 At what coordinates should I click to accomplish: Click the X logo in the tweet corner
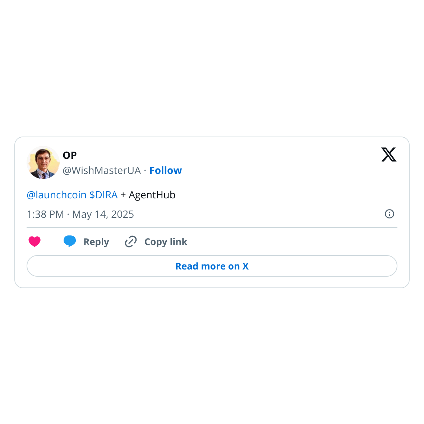[x=389, y=155]
